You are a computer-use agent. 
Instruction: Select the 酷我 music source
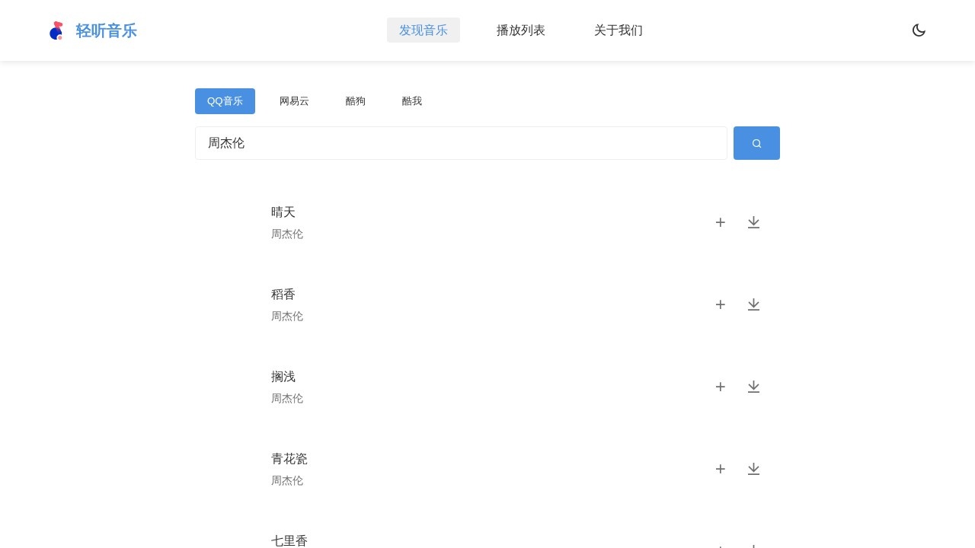pyautogui.click(x=412, y=101)
